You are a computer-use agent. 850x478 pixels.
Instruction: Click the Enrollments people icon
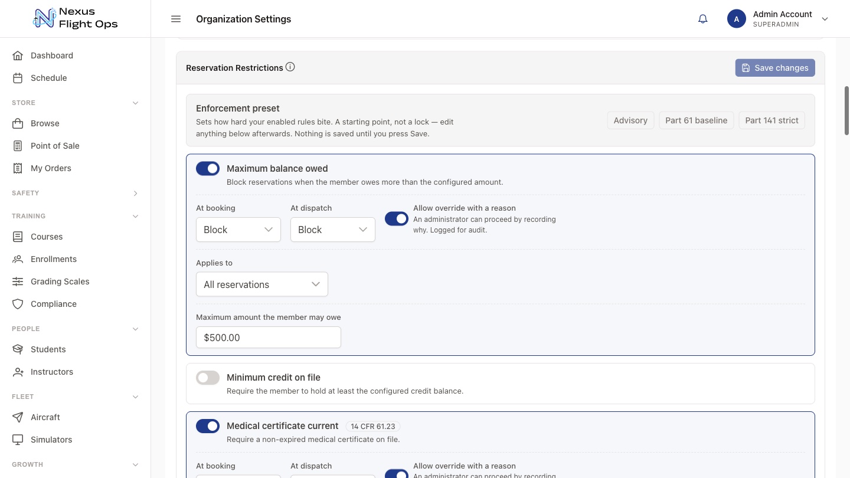pos(18,259)
